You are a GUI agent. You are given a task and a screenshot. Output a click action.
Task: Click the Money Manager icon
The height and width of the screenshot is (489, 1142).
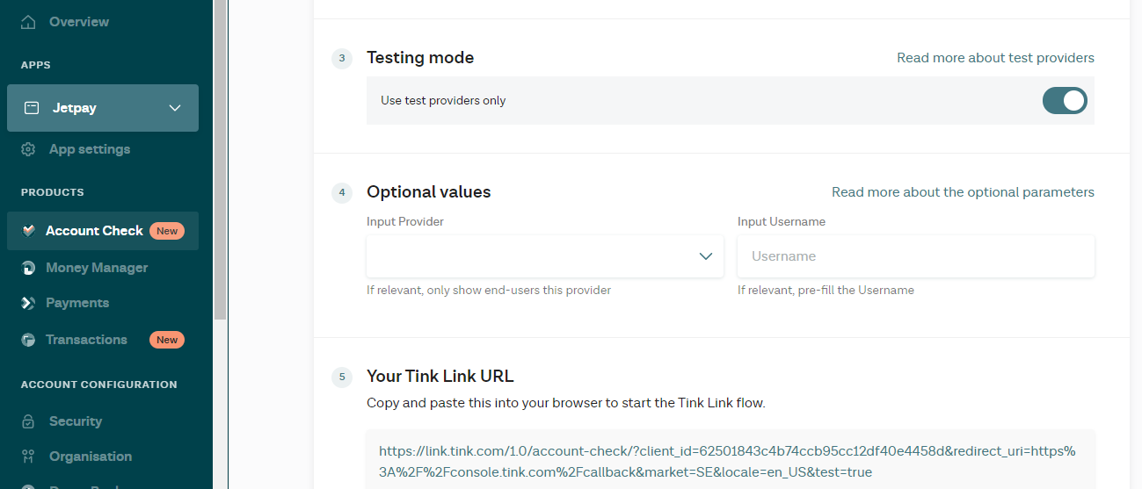click(x=28, y=268)
